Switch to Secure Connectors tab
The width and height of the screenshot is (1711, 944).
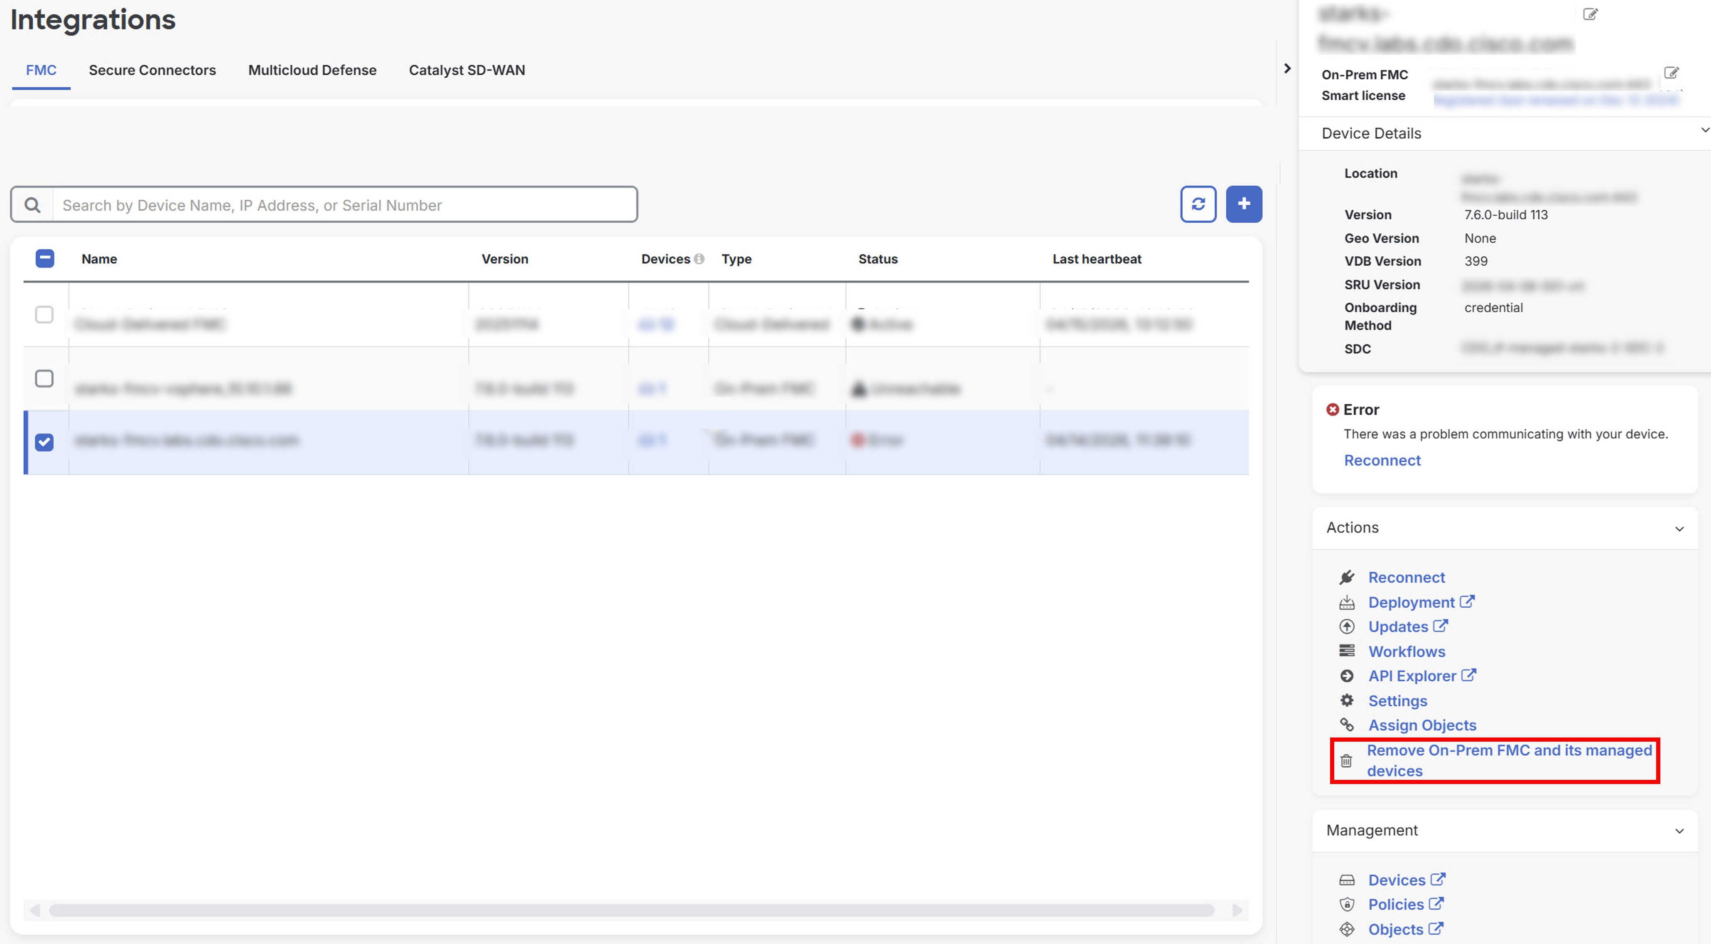pyautogui.click(x=152, y=70)
